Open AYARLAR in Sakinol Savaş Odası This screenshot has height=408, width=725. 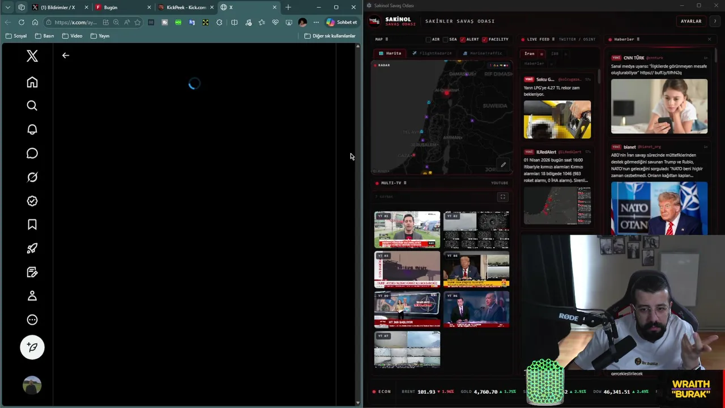[691, 21]
